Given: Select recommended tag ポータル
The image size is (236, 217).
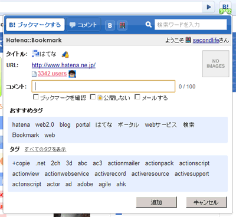Looking at the screenshot, I should click(x=128, y=124).
